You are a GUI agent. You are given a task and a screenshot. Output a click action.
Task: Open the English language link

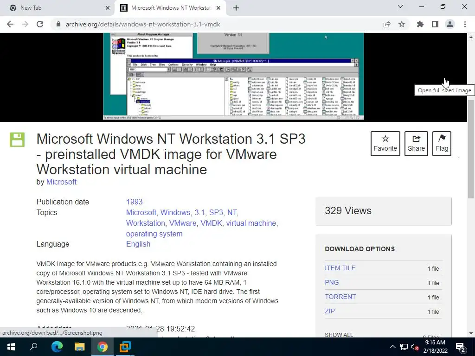point(138,244)
